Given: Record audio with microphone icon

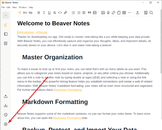Looking at the screenshot, I should click(x=108, y=13).
